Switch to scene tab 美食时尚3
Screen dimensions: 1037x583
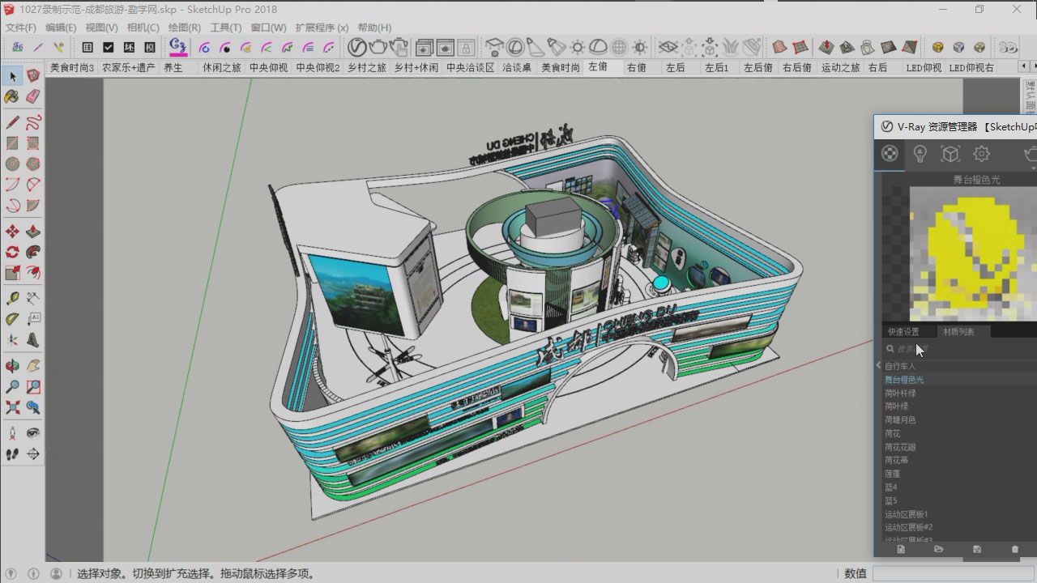click(x=72, y=68)
